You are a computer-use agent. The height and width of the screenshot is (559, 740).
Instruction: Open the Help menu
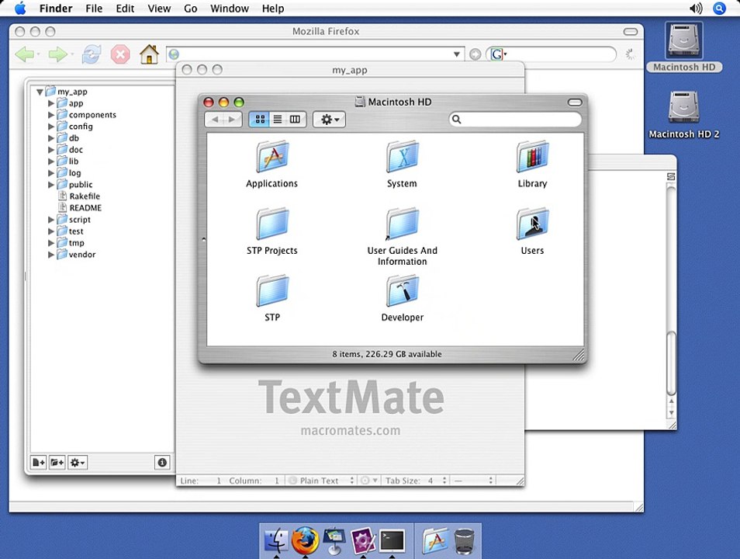point(273,8)
